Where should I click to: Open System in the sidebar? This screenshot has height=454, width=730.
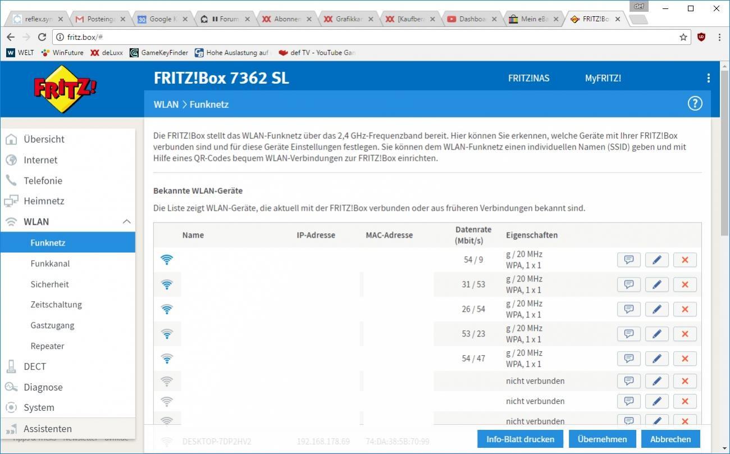[x=67, y=407]
